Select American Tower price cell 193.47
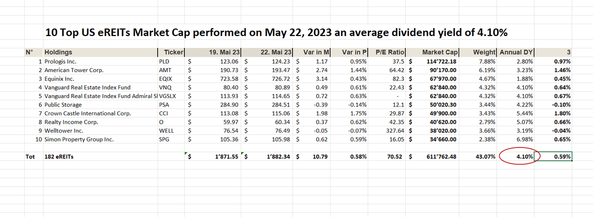The image size is (593, 217). click(267, 71)
